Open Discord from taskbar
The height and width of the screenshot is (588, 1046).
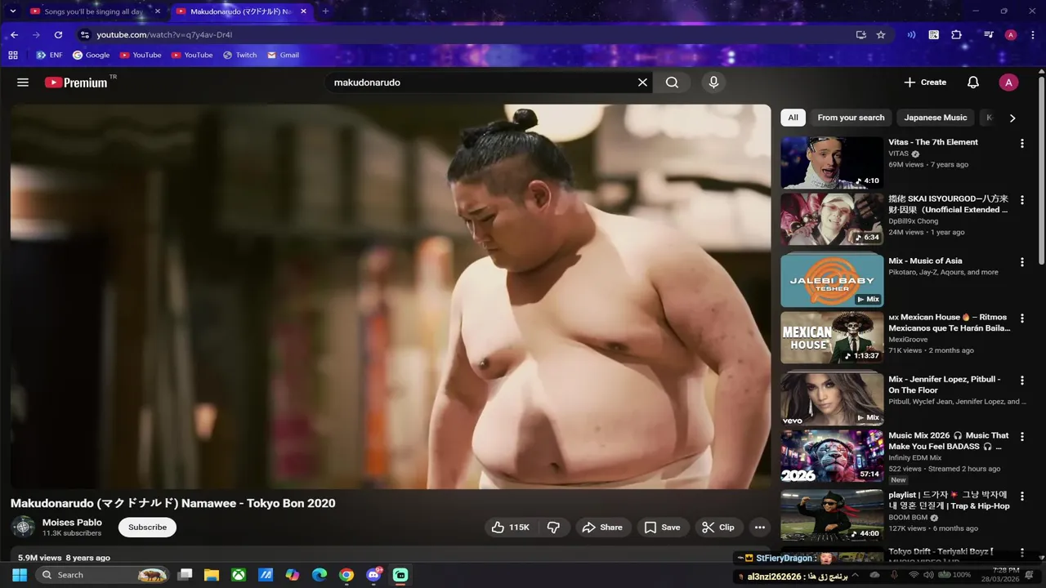pyautogui.click(x=373, y=575)
